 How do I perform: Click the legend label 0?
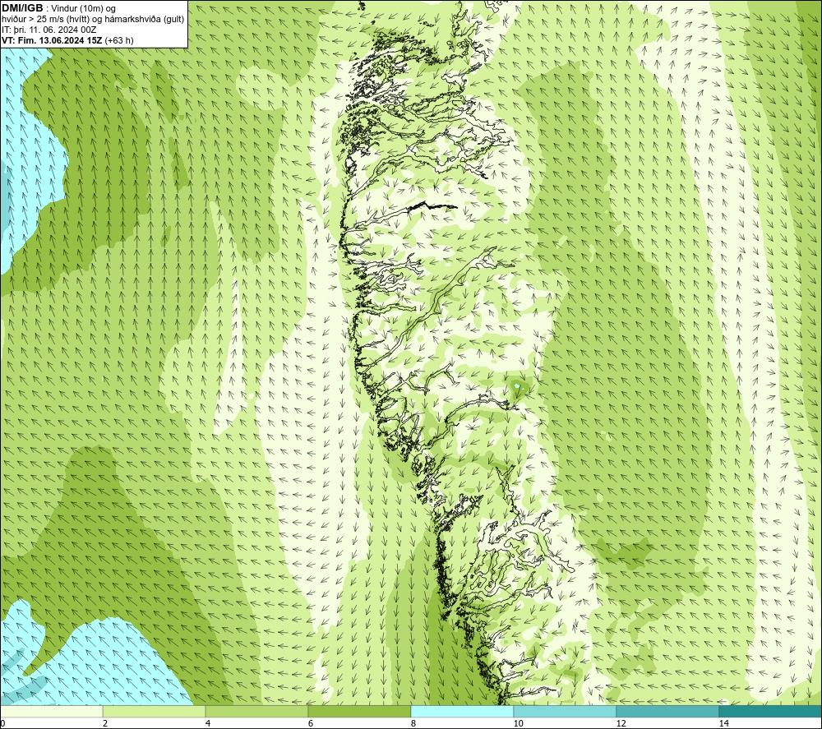tap(2, 723)
